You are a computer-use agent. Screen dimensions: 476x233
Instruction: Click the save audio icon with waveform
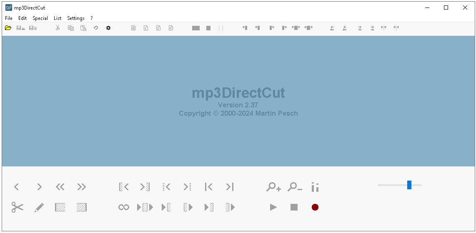[21, 28]
